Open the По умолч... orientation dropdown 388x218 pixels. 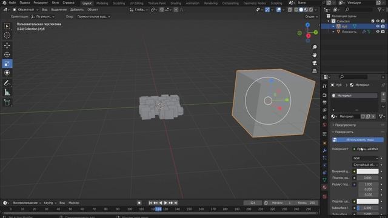[42, 16]
